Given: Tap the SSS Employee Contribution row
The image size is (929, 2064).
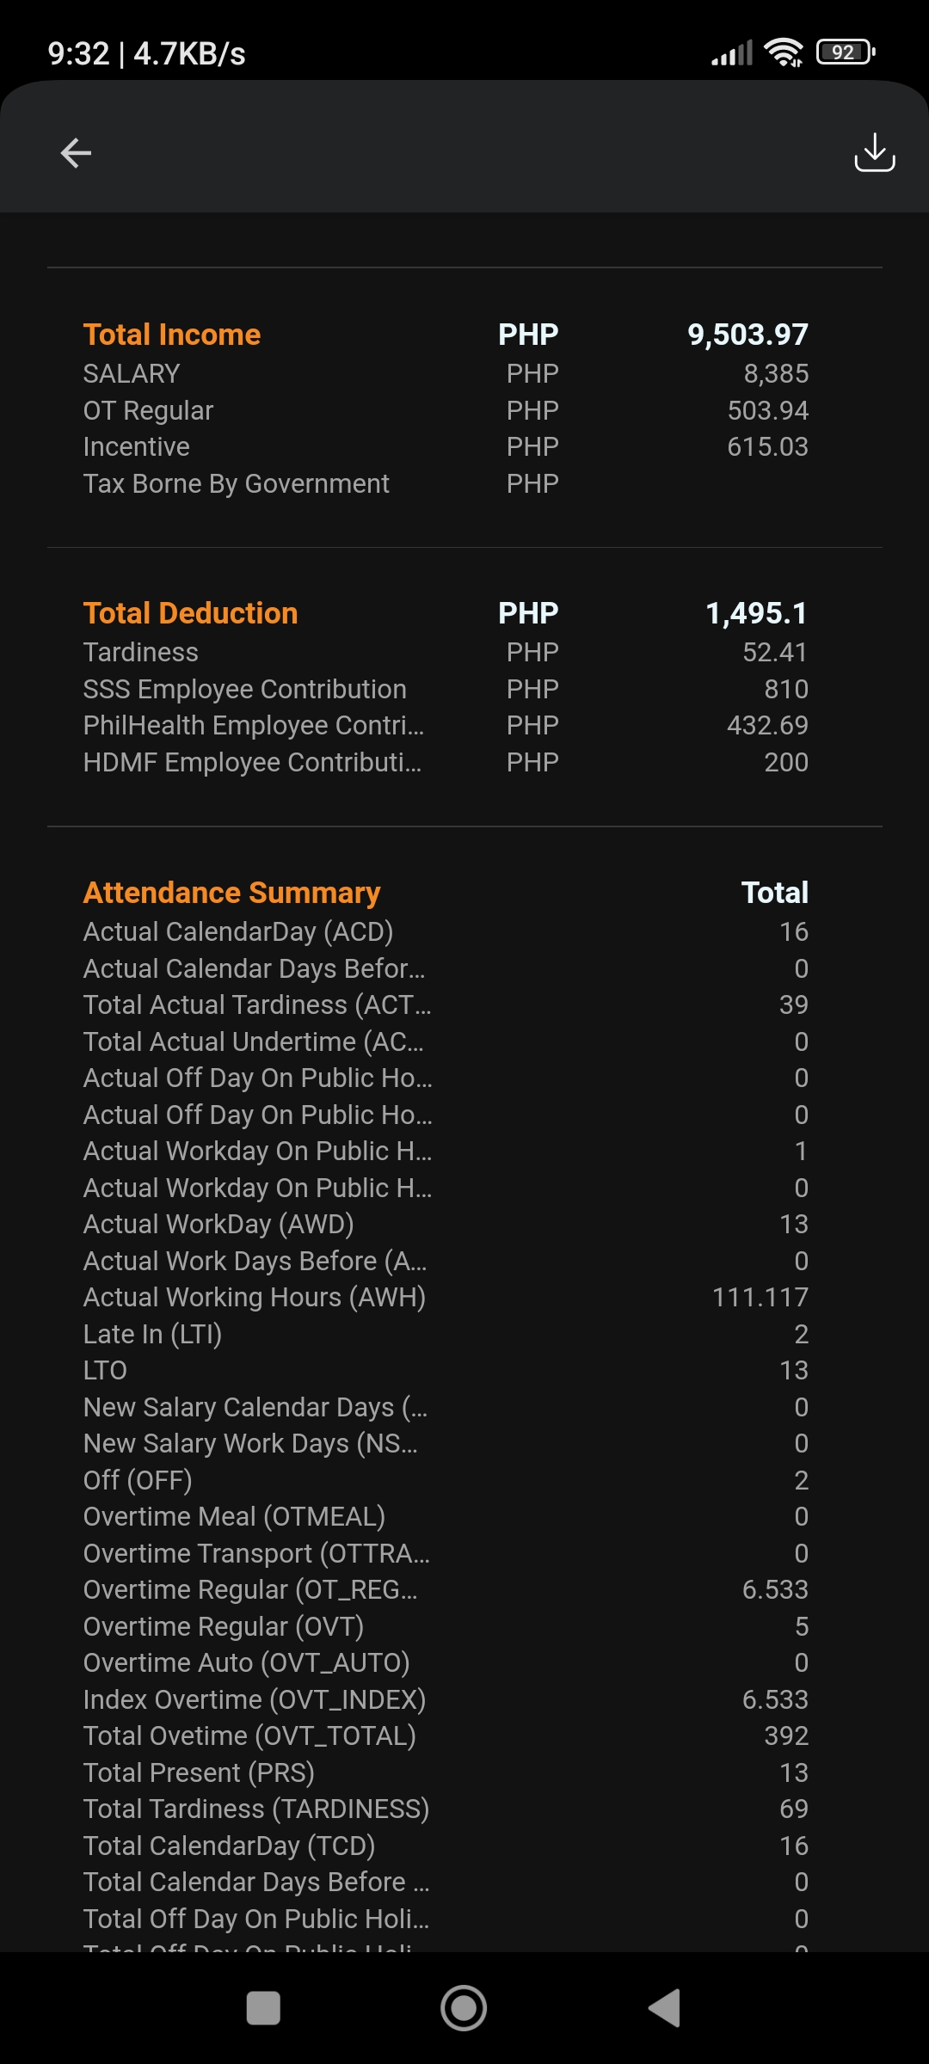Looking at the screenshot, I should pos(244,690).
